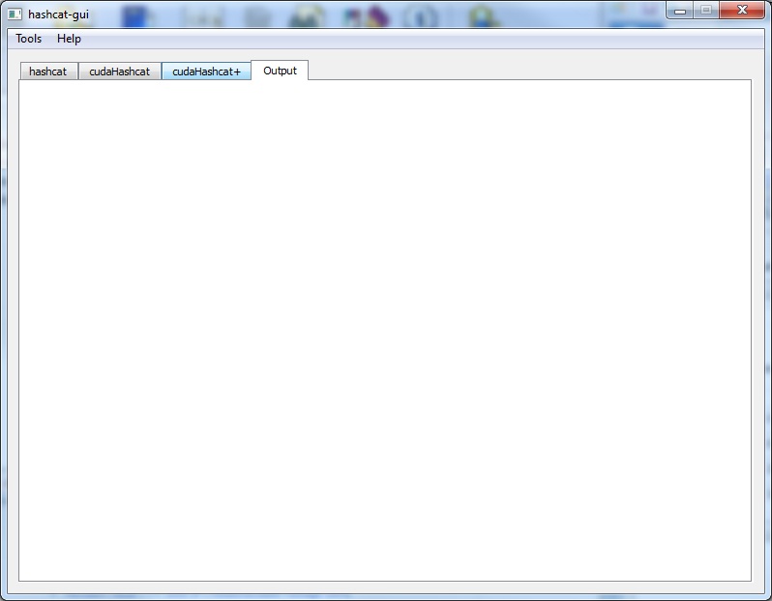Switch to the cudaHashcat tab

120,72
